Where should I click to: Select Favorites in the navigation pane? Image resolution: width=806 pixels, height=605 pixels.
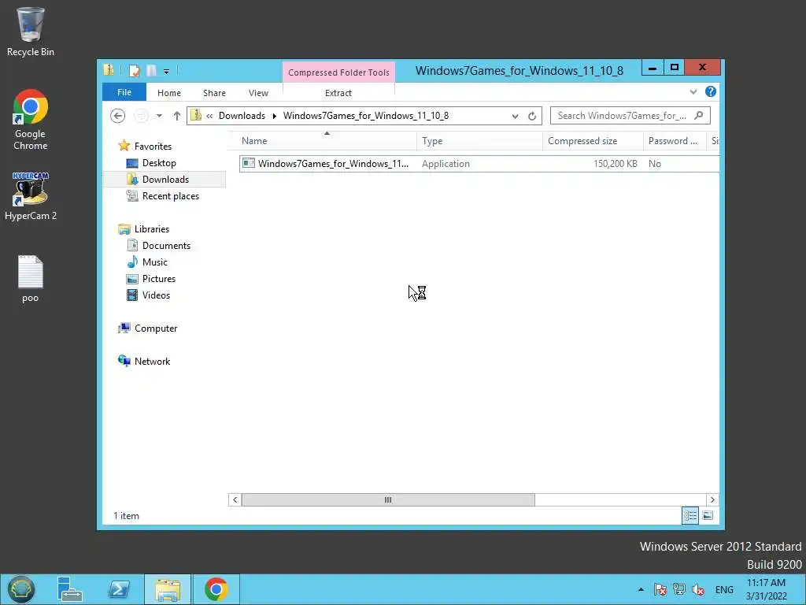(x=153, y=147)
